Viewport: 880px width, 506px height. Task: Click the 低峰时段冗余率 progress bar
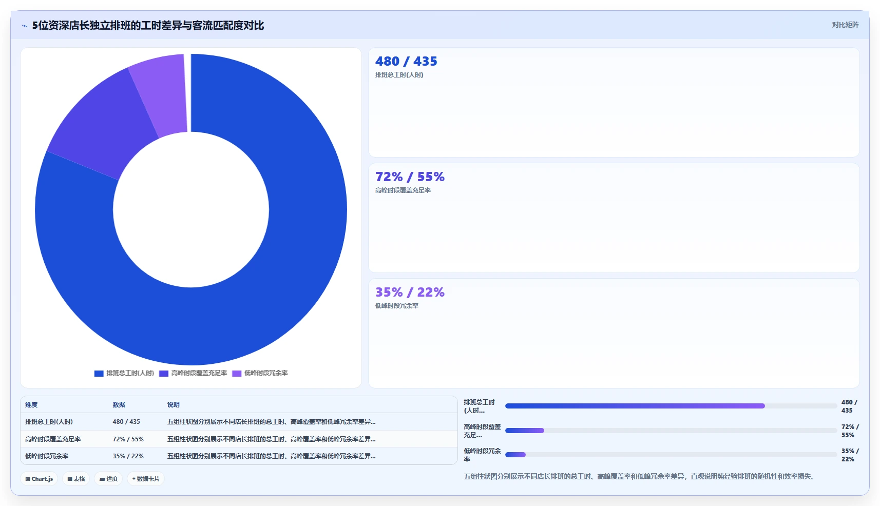pyautogui.click(x=671, y=455)
